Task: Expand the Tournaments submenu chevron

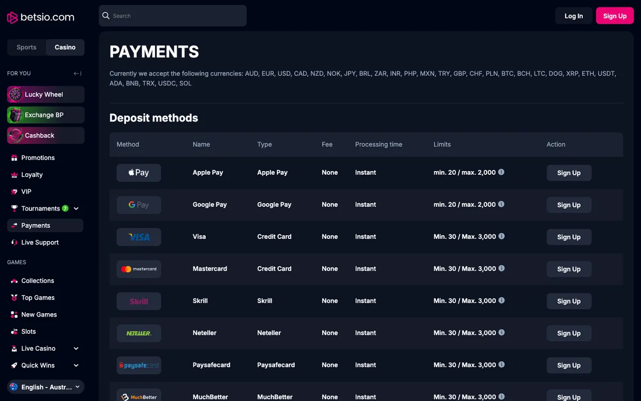Action: click(76, 209)
